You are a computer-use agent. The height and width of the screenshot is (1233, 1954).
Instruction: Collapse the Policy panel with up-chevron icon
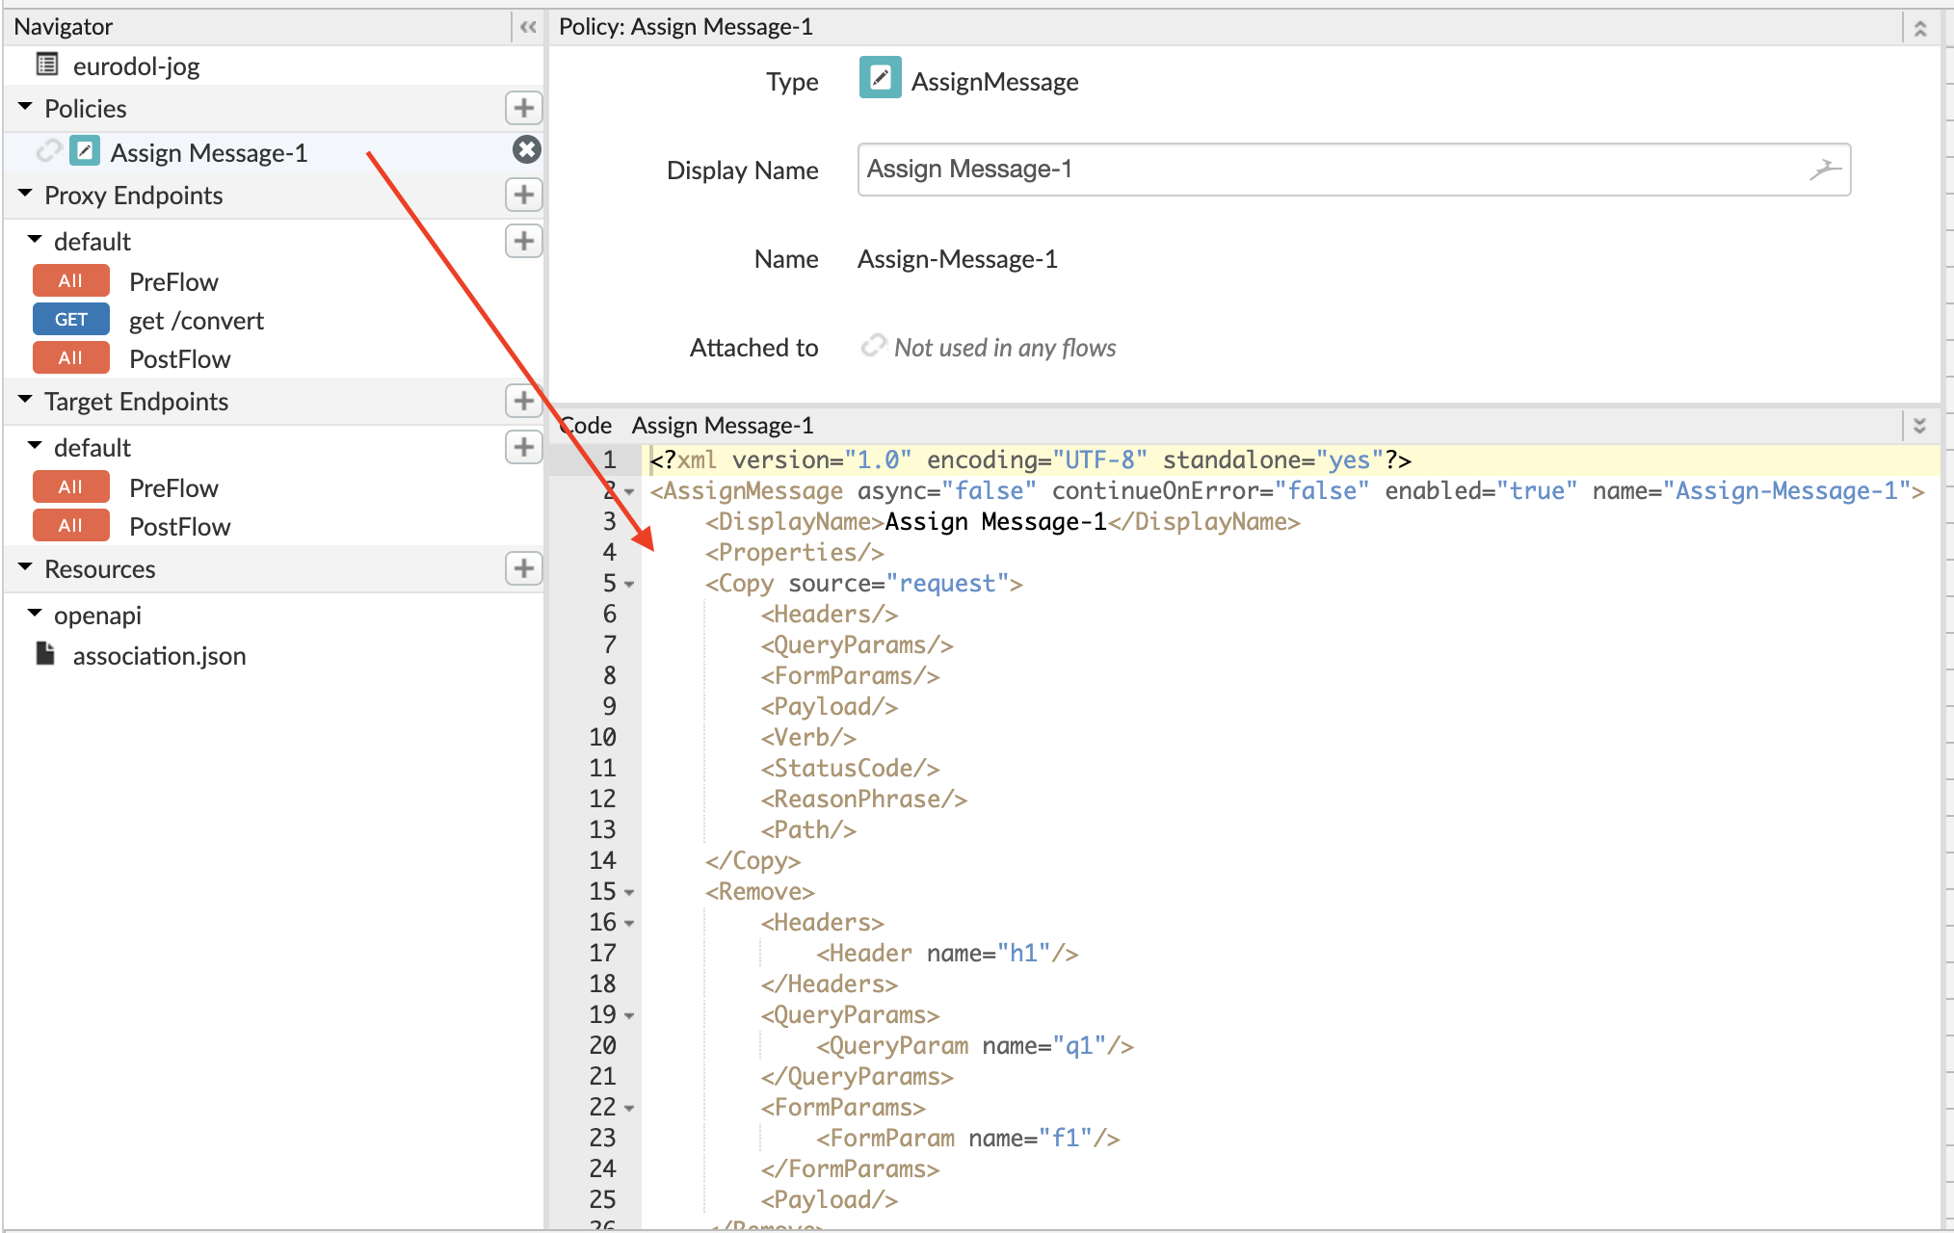click(x=1919, y=28)
